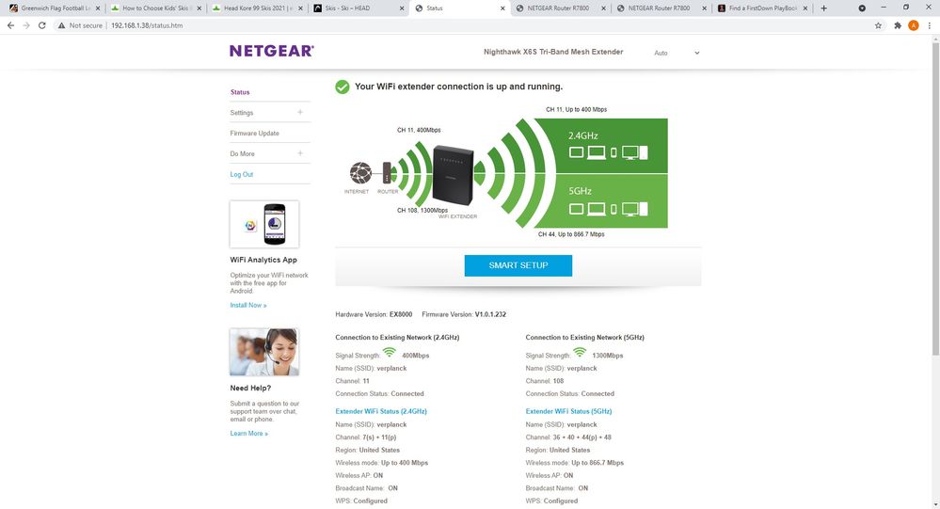Open the Firmware Update menu item
The width and height of the screenshot is (940, 509).
254,134
